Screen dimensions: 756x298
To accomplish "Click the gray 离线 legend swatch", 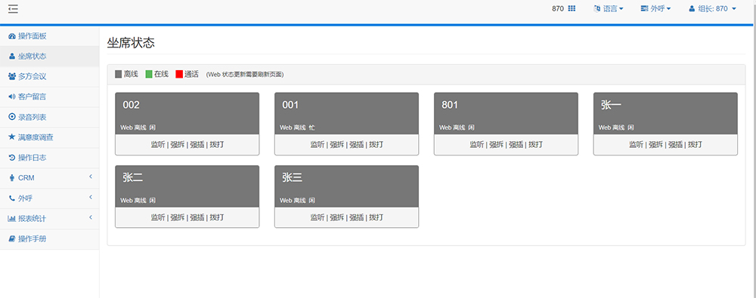I will 119,74.
